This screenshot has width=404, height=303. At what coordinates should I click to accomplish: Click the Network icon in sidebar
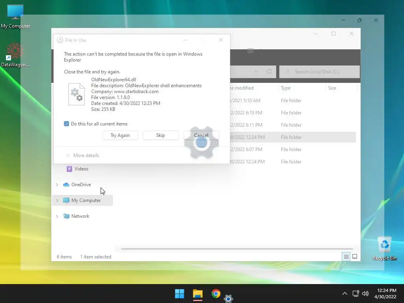(x=66, y=216)
